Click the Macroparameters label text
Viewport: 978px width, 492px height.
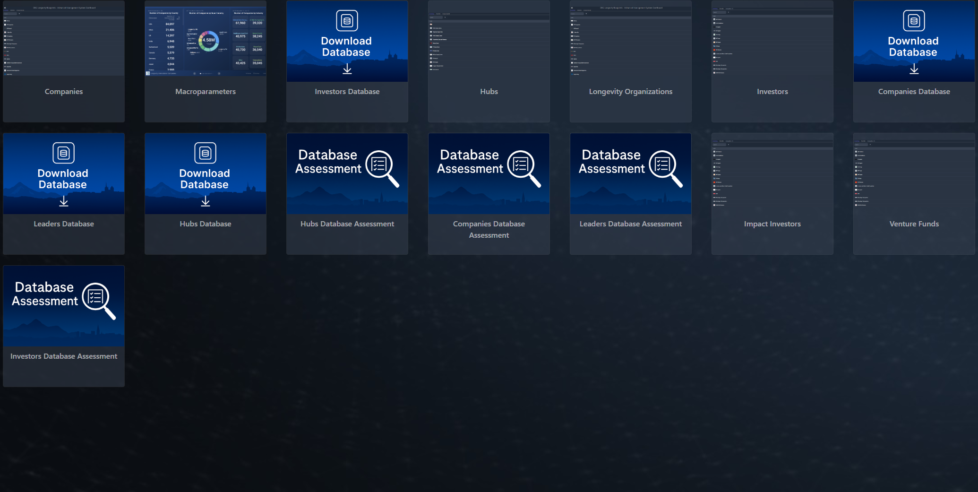[206, 92]
